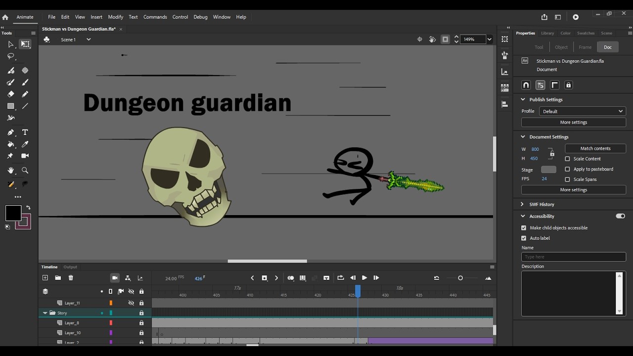Click More settings under Publish Settings
The image size is (633, 356).
574,122
